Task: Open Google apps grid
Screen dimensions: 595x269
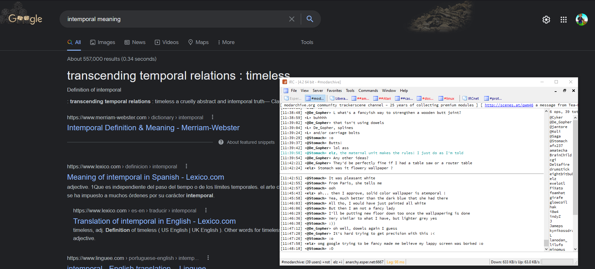Action: click(x=564, y=20)
